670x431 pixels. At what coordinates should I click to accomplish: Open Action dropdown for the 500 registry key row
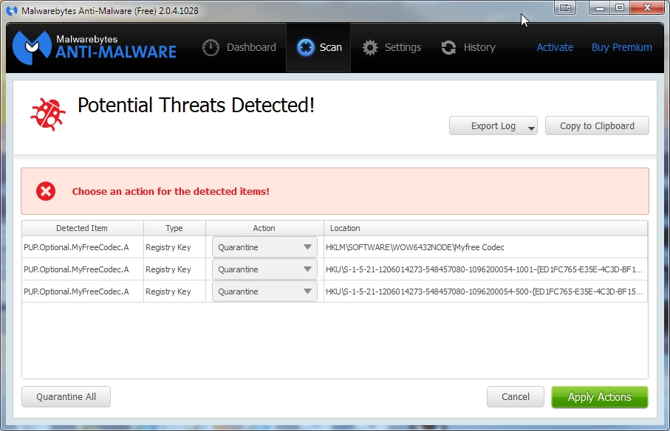(264, 292)
